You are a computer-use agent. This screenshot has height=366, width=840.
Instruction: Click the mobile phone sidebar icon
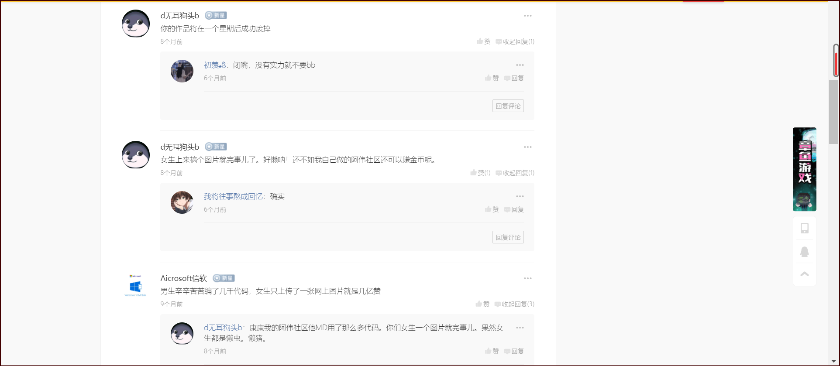(805, 228)
